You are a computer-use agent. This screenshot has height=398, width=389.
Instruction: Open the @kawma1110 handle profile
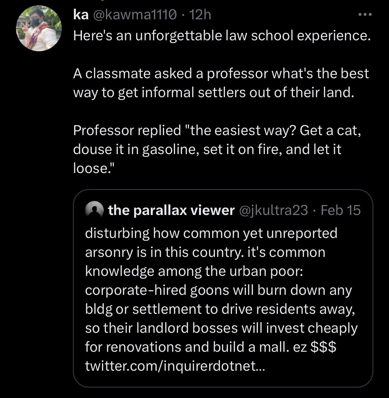135,15
